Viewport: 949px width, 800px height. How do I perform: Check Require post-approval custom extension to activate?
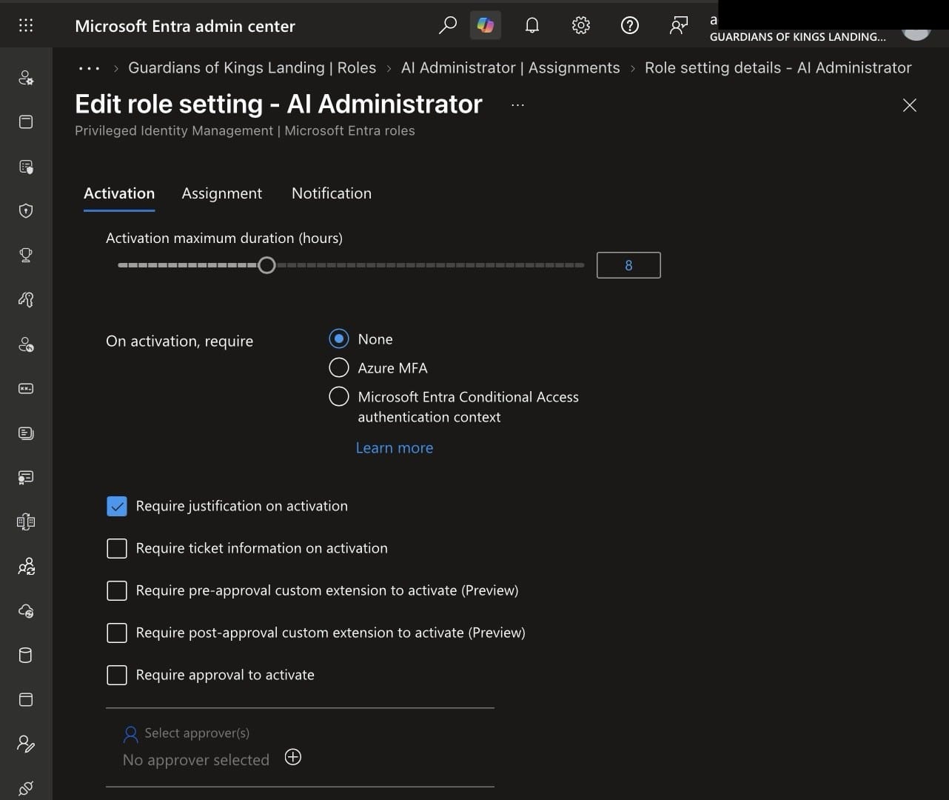click(x=117, y=633)
